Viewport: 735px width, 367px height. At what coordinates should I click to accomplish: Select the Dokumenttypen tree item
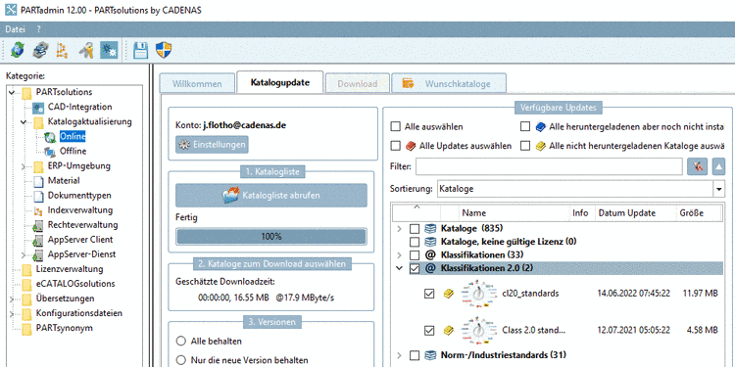click(79, 196)
